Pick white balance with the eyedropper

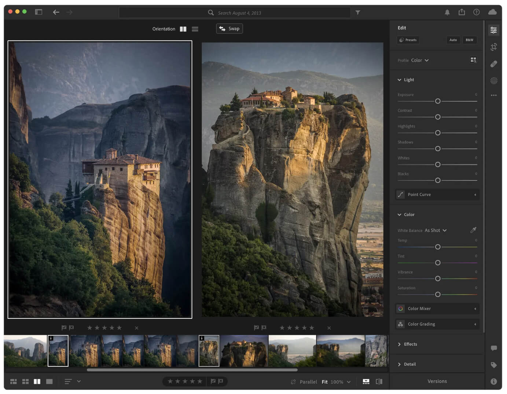(473, 230)
